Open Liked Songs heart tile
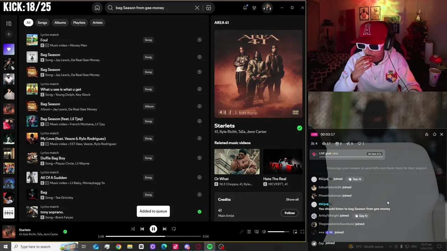 (x=9, y=49)
